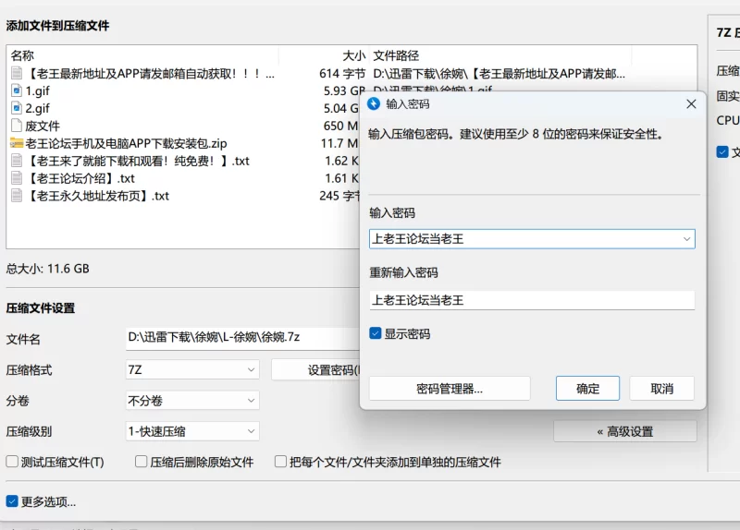Toggle the 更多选项... checkbox
Screen dimensions: 740x530
tap(12, 501)
